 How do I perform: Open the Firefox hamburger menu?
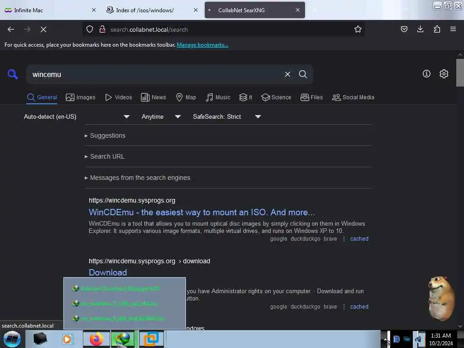pyautogui.click(x=453, y=29)
